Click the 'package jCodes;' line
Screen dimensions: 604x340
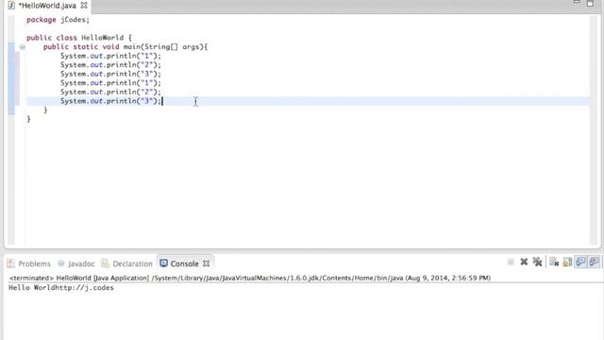click(x=58, y=20)
